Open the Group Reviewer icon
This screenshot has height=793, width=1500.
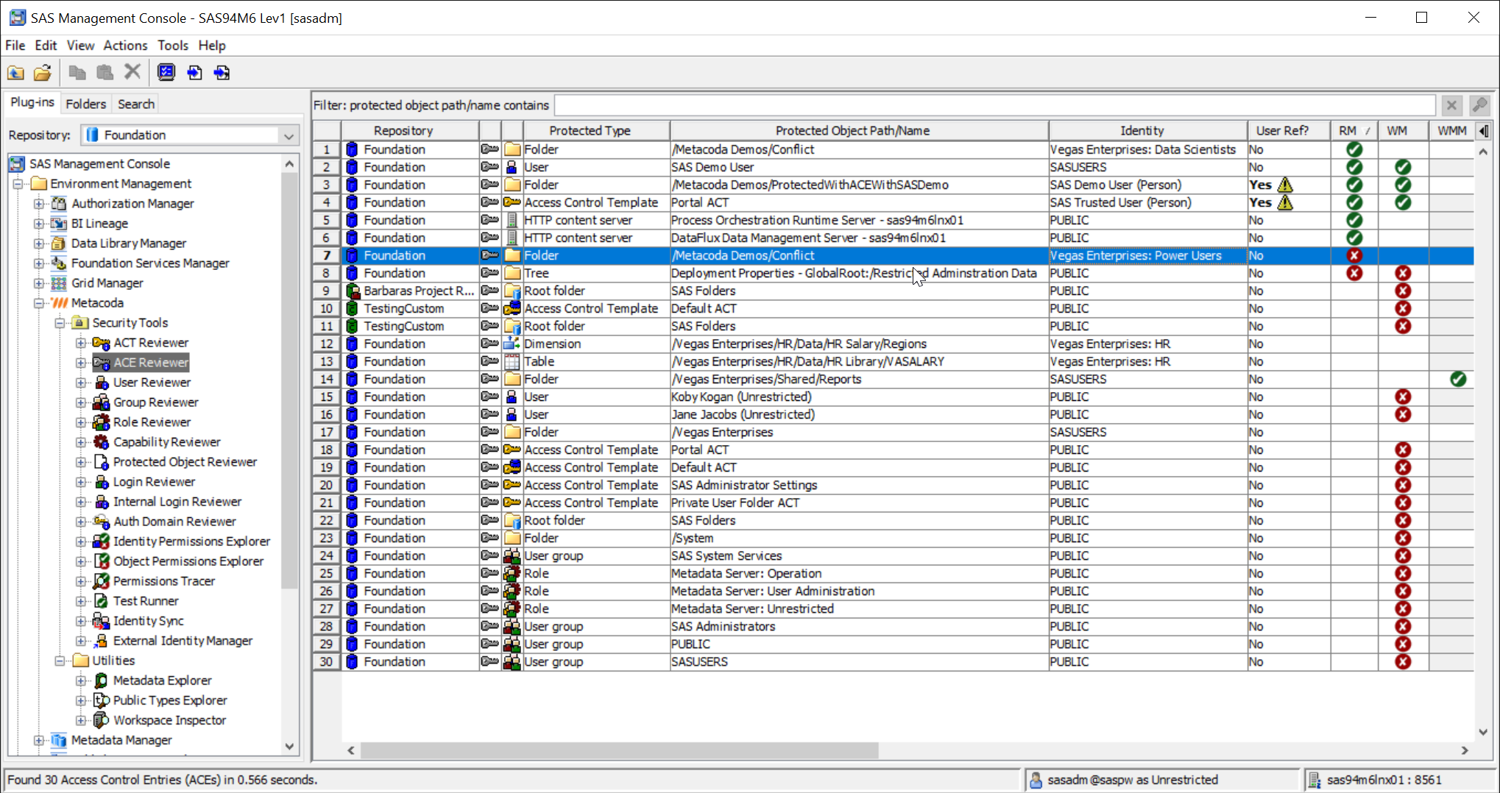[x=102, y=402]
